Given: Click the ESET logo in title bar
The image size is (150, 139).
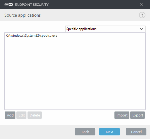Looking at the screenshot, I should [9, 5].
